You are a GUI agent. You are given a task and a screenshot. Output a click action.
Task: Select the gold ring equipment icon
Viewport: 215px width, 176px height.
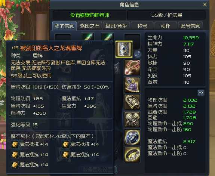[132, 154]
